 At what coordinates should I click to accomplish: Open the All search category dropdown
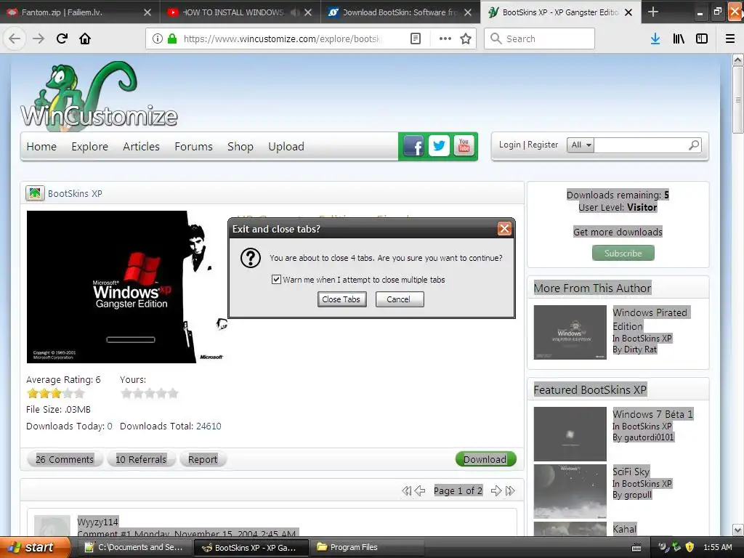[581, 145]
